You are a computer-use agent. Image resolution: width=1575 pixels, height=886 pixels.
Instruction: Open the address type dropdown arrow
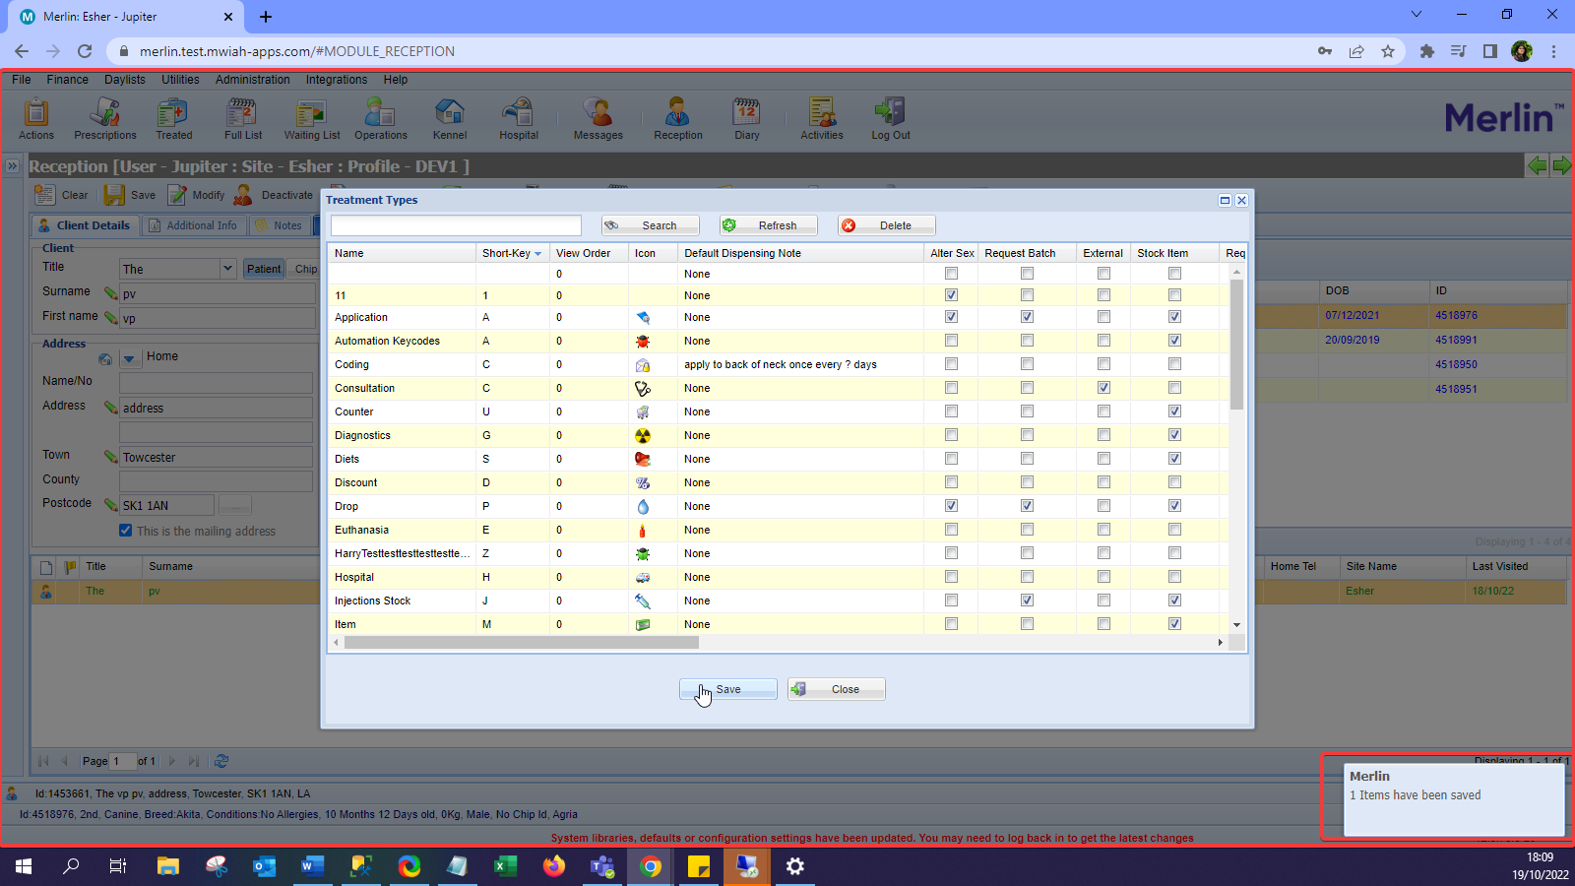click(129, 358)
